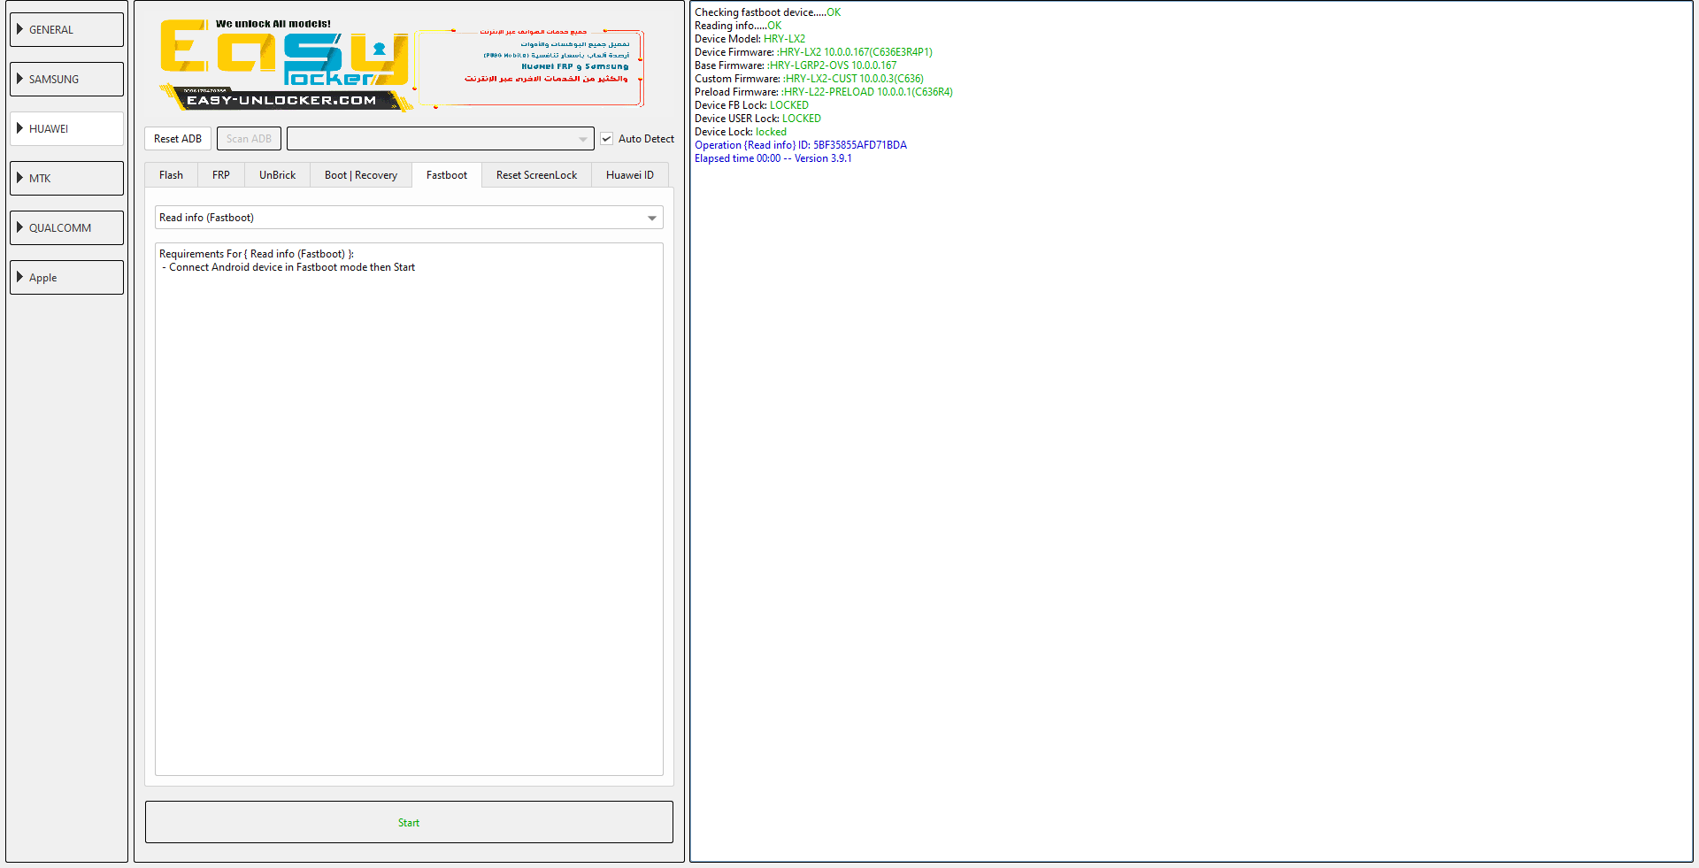Expand the Apple section
The width and height of the screenshot is (1699, 868).
[66, 277]
